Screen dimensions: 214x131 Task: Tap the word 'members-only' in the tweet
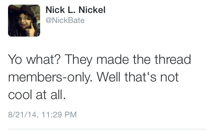coord(50,77)
